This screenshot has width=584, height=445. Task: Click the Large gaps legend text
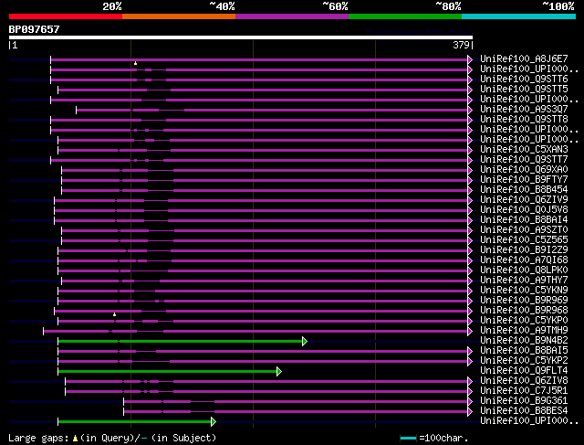click(38, 438)
